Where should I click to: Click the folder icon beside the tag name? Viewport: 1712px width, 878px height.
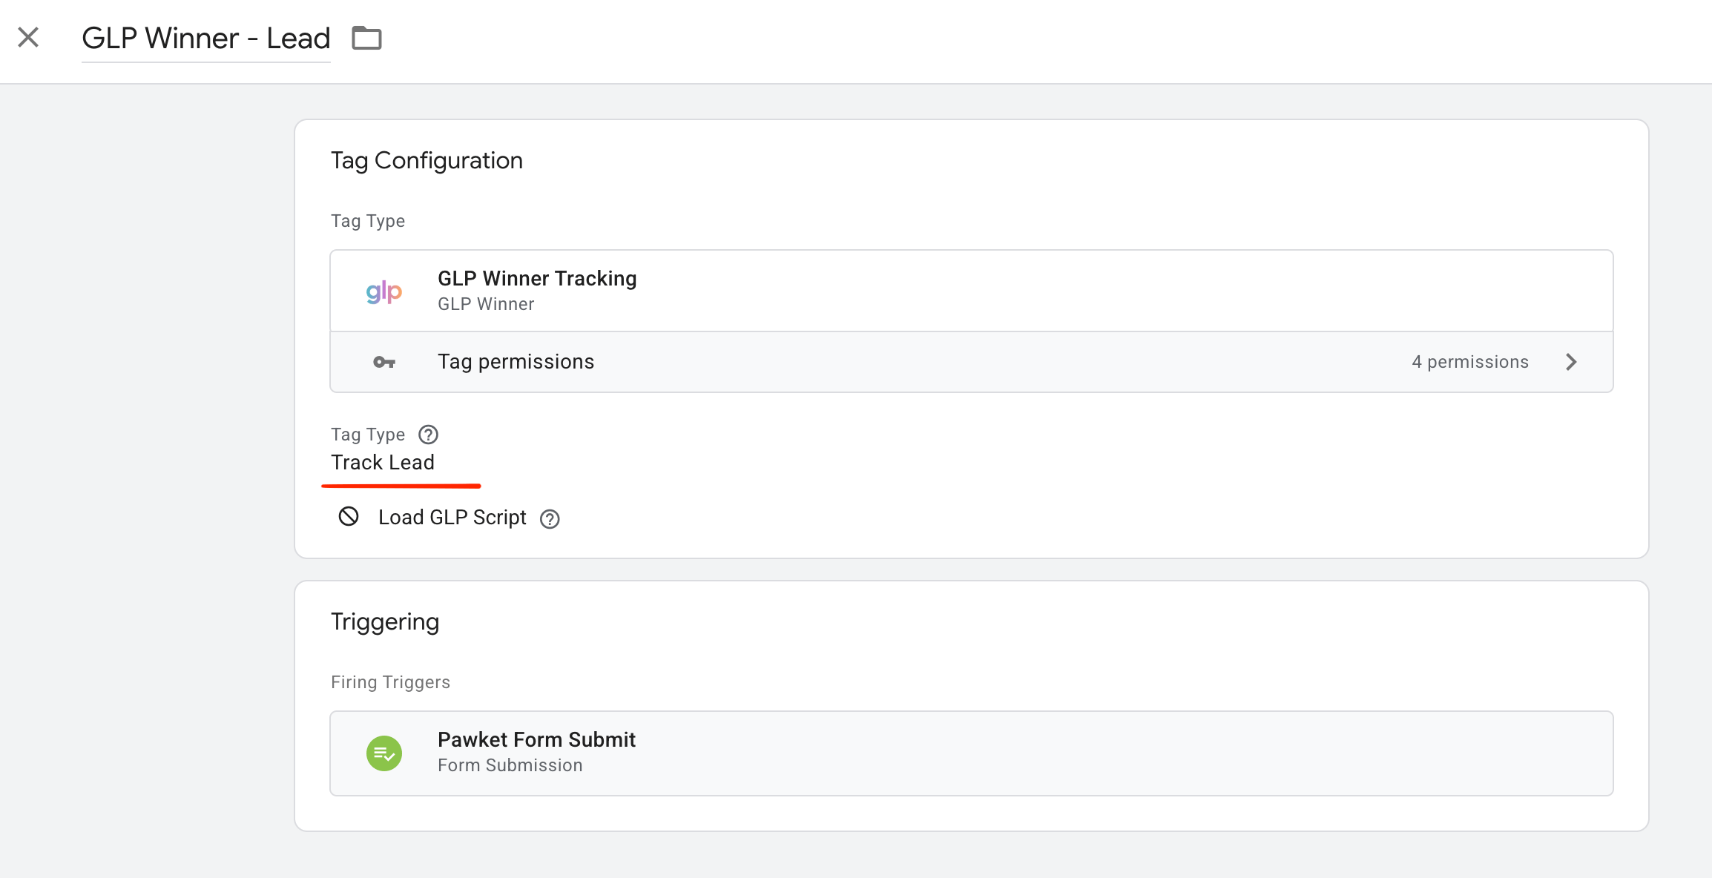[x=366, y=38]
